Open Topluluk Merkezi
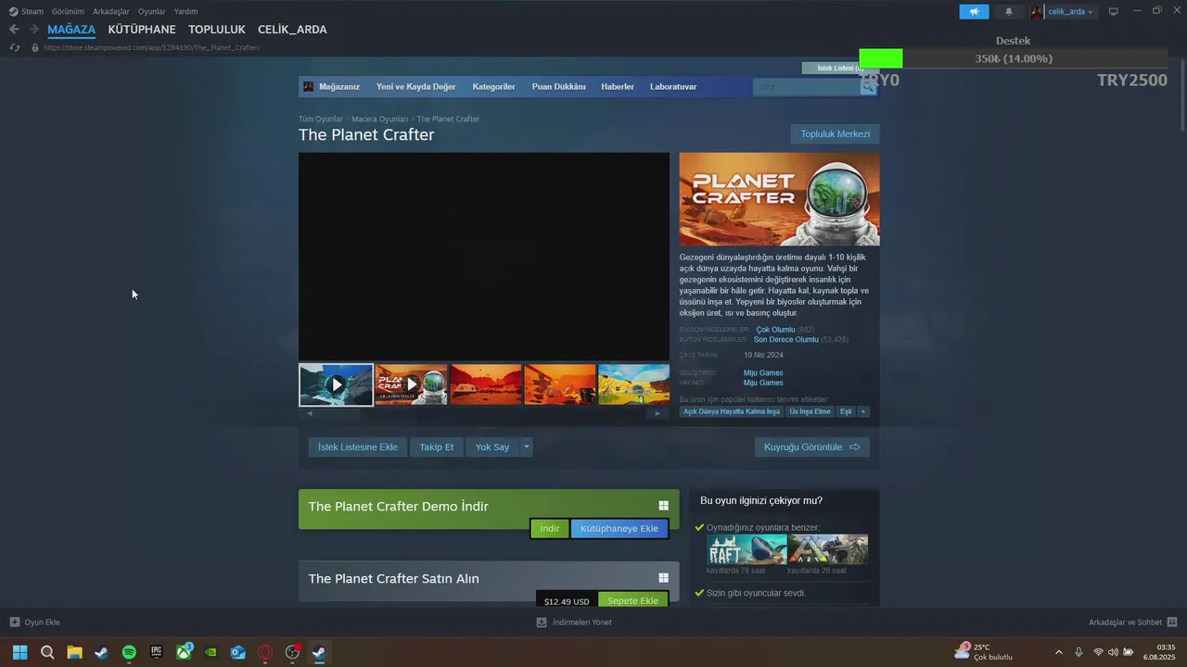Image resolution: width=1187 pixels, height=667 pixels. 836,134
